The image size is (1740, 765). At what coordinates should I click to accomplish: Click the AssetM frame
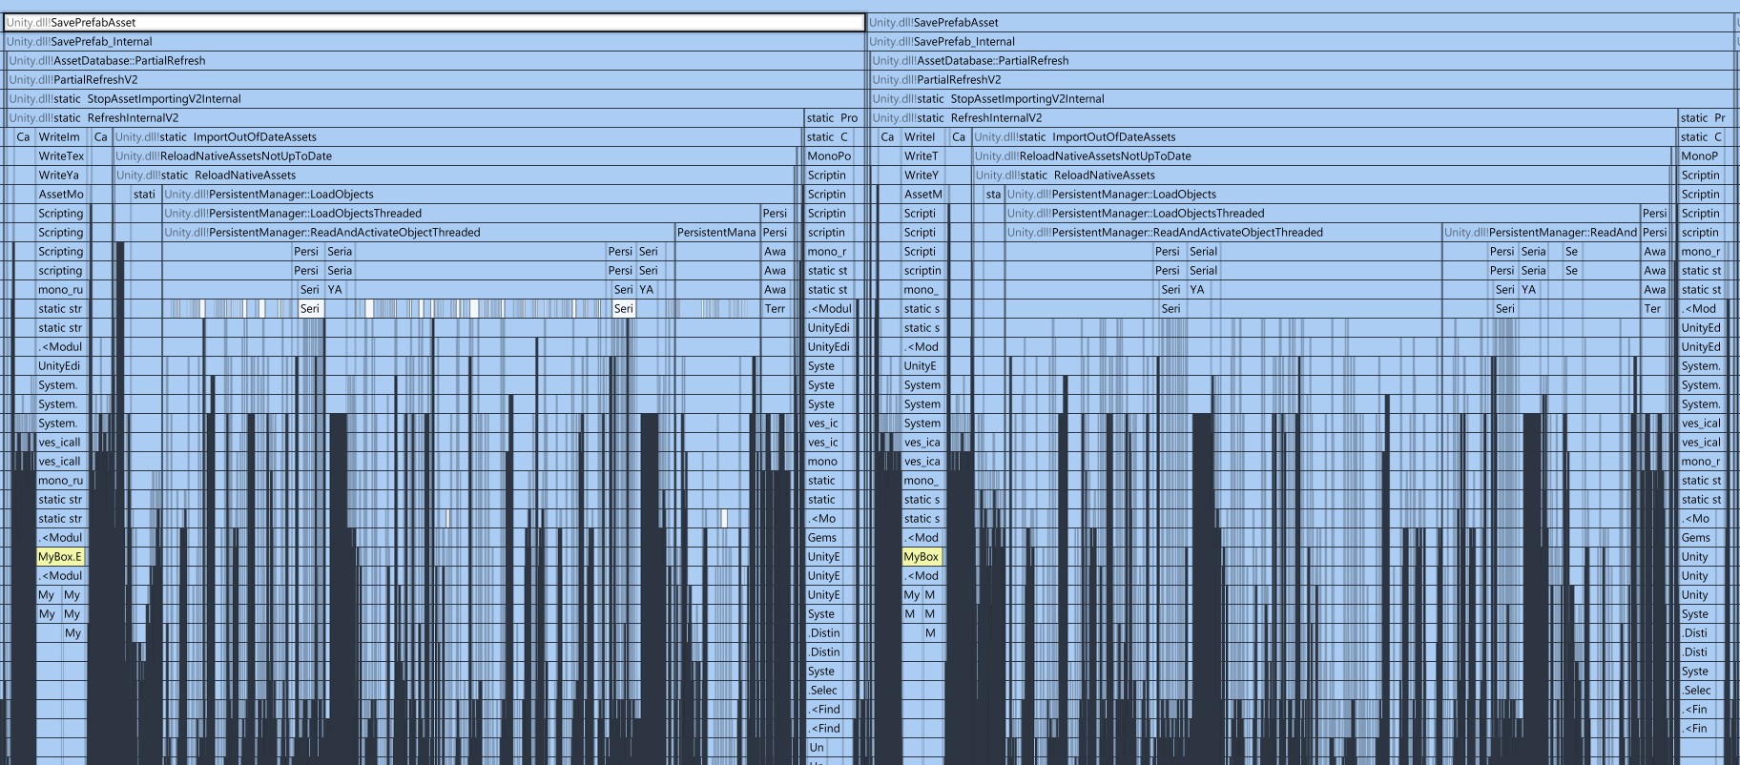(x=922, y=195)
